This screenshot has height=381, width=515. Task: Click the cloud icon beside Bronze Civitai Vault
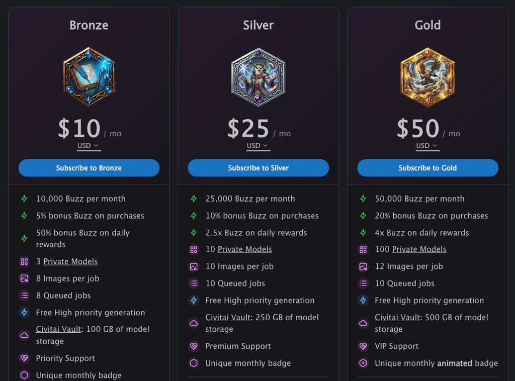pos(24,335)
